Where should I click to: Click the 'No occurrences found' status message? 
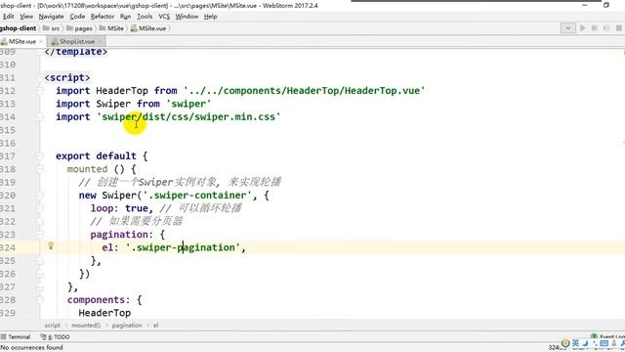pos(31,348)
